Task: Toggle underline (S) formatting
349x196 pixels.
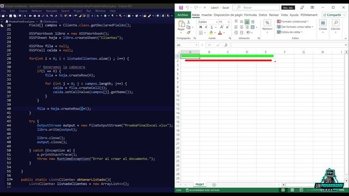Action: tap(212, 27)
